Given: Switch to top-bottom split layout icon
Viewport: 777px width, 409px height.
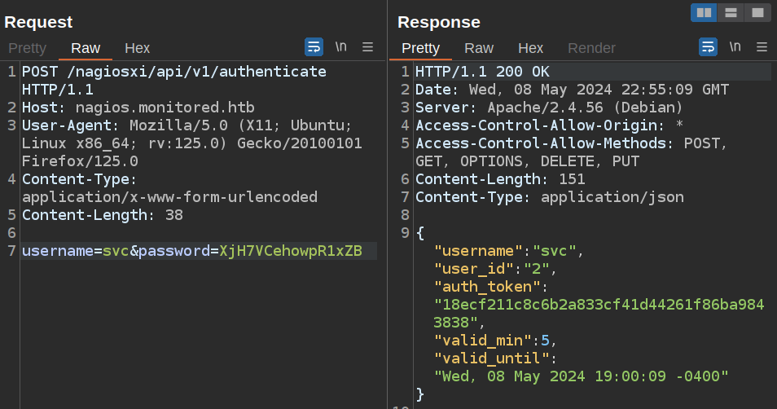Looking at the screenshot, I should (731, 12).
